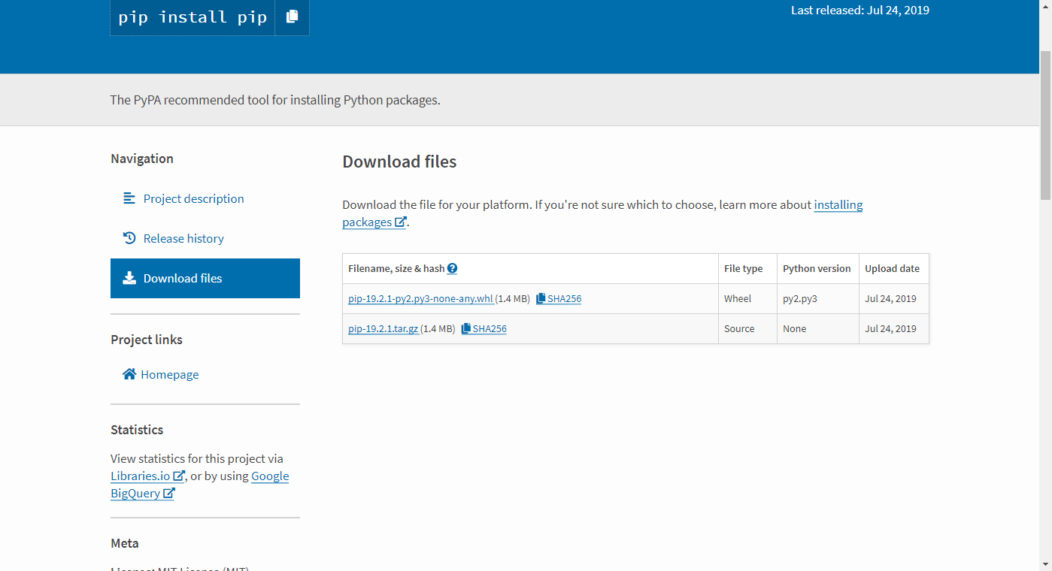Download pip-19.2.1-py2.py3-none-any.whl file

[x=421, y=298]
